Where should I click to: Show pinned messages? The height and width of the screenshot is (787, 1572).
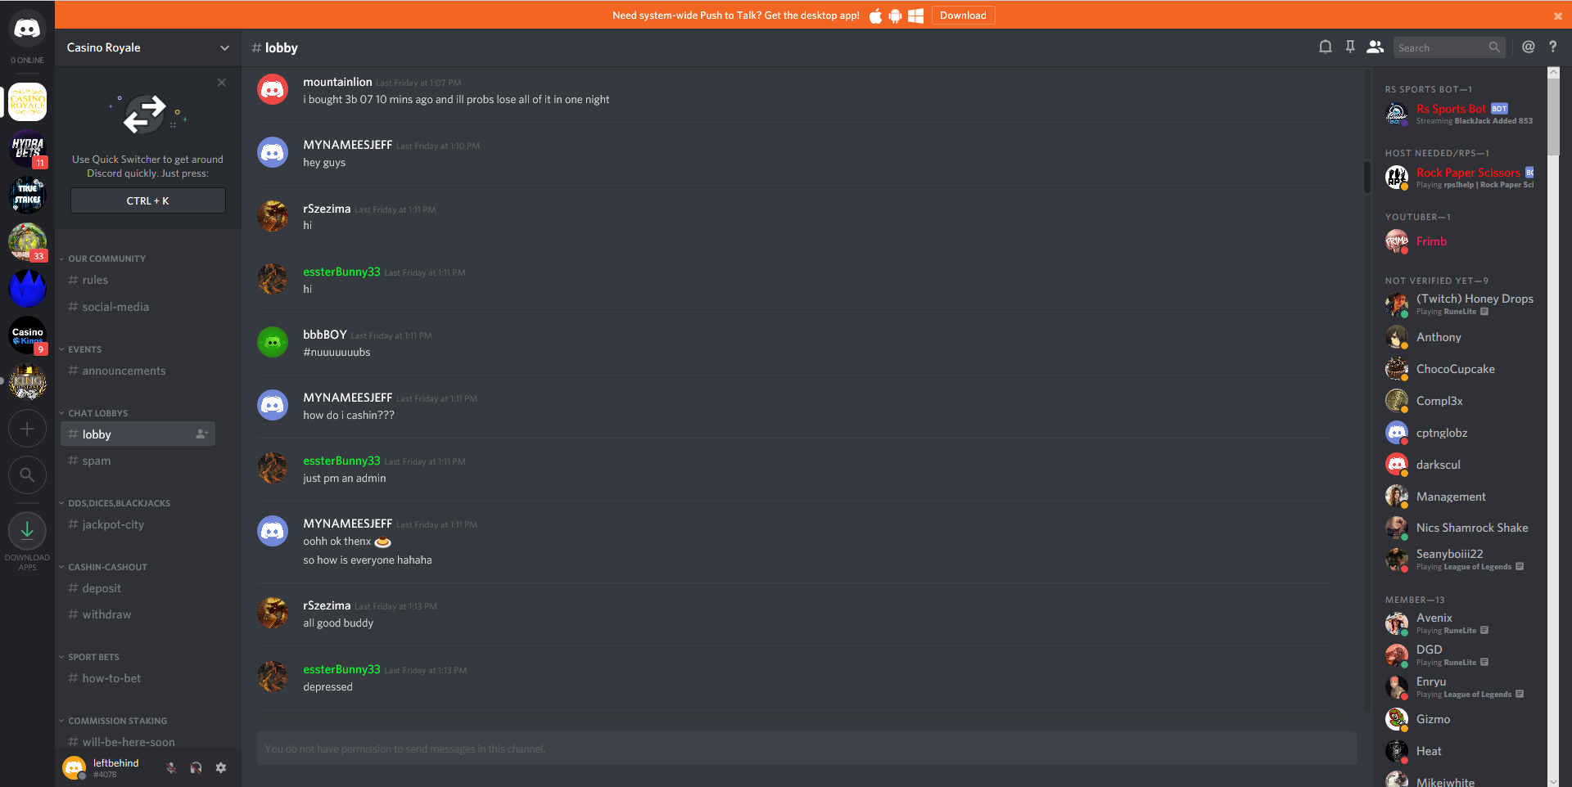coord(1350,47)
